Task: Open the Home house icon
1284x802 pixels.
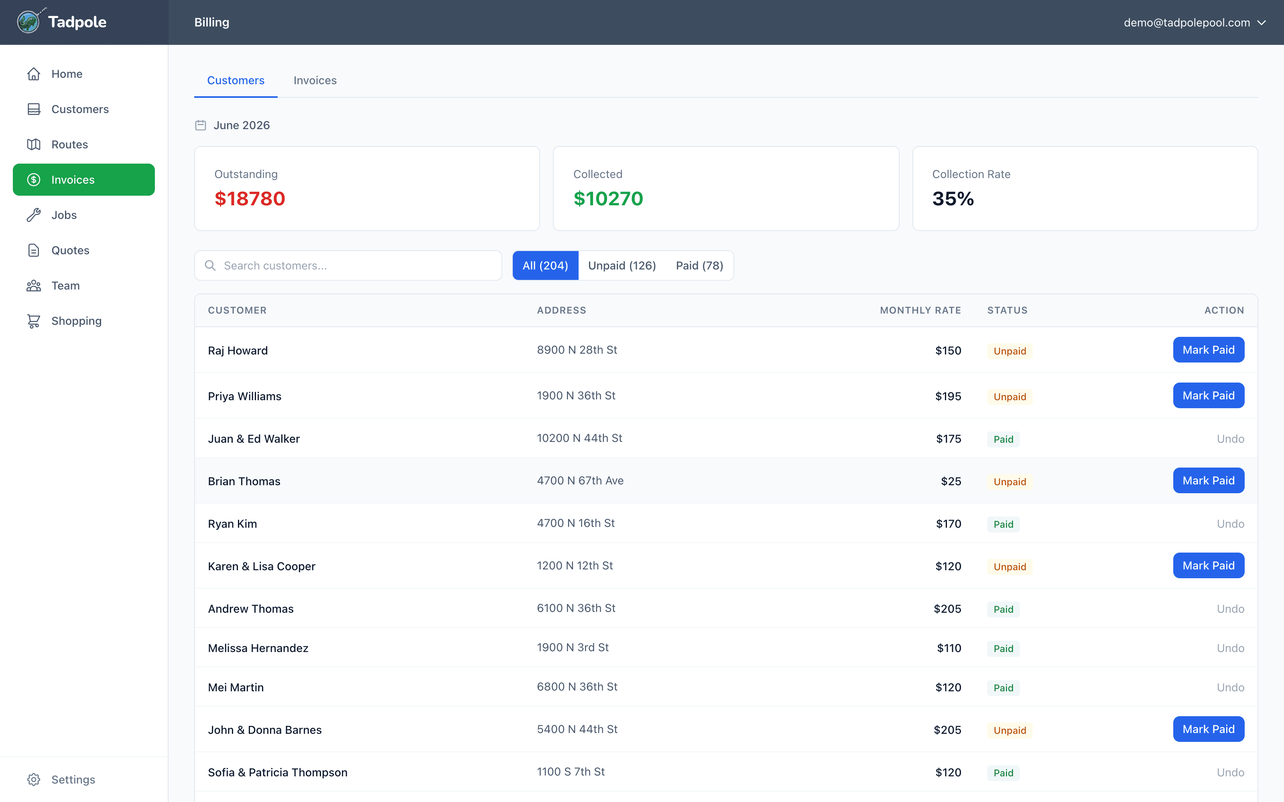Action: coord(34,74)
